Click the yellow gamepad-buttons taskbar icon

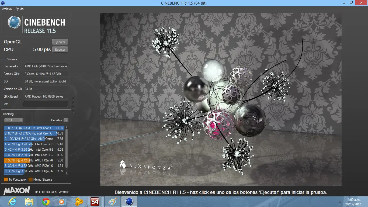click(x=79, y=202)
